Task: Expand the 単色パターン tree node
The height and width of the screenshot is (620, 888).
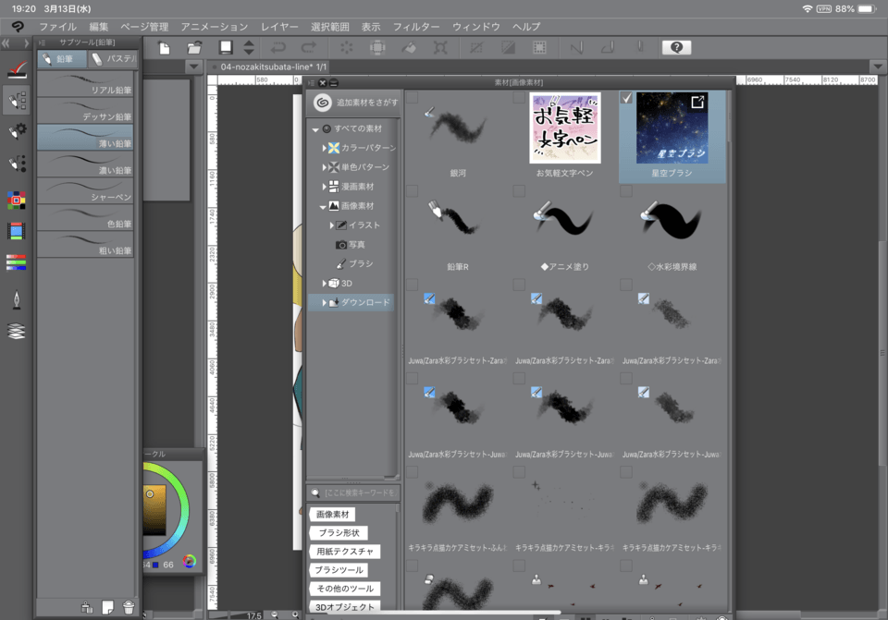Action: [x=325, y=167]
